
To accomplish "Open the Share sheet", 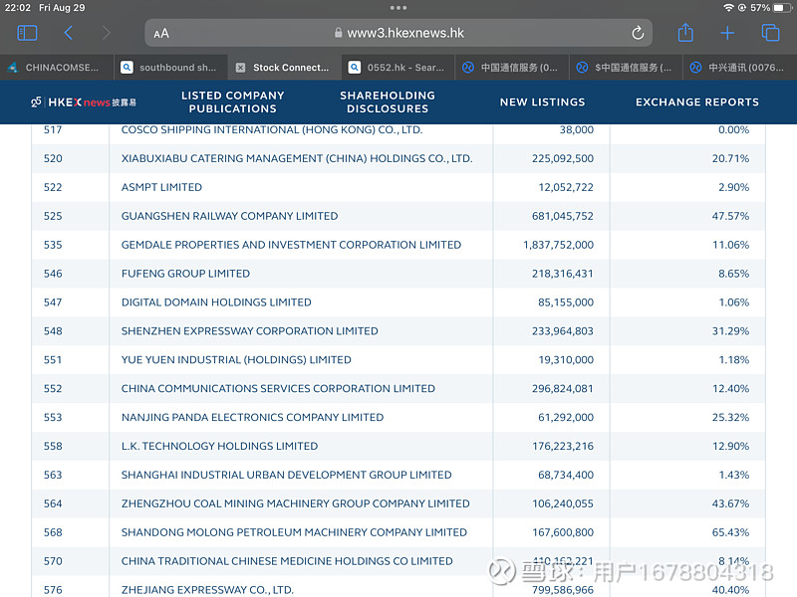I will (685, 33).
